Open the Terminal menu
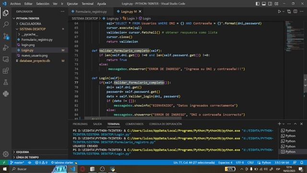 point(87,4)
